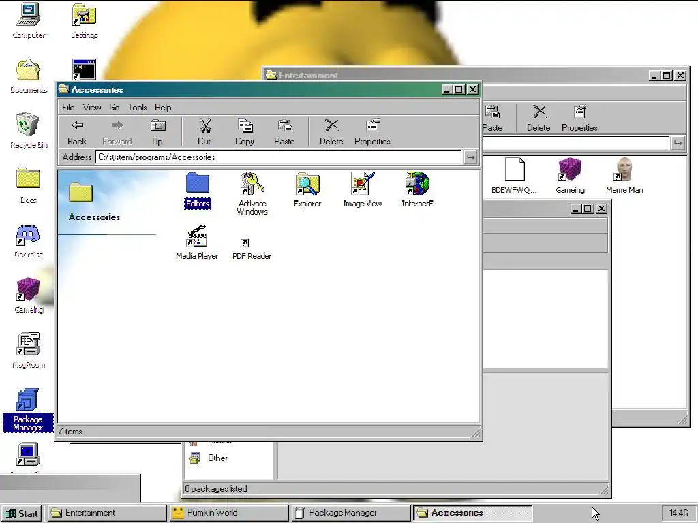Click the Copy toolbar button in Accessories
The image size is (698, 523).
245,132
